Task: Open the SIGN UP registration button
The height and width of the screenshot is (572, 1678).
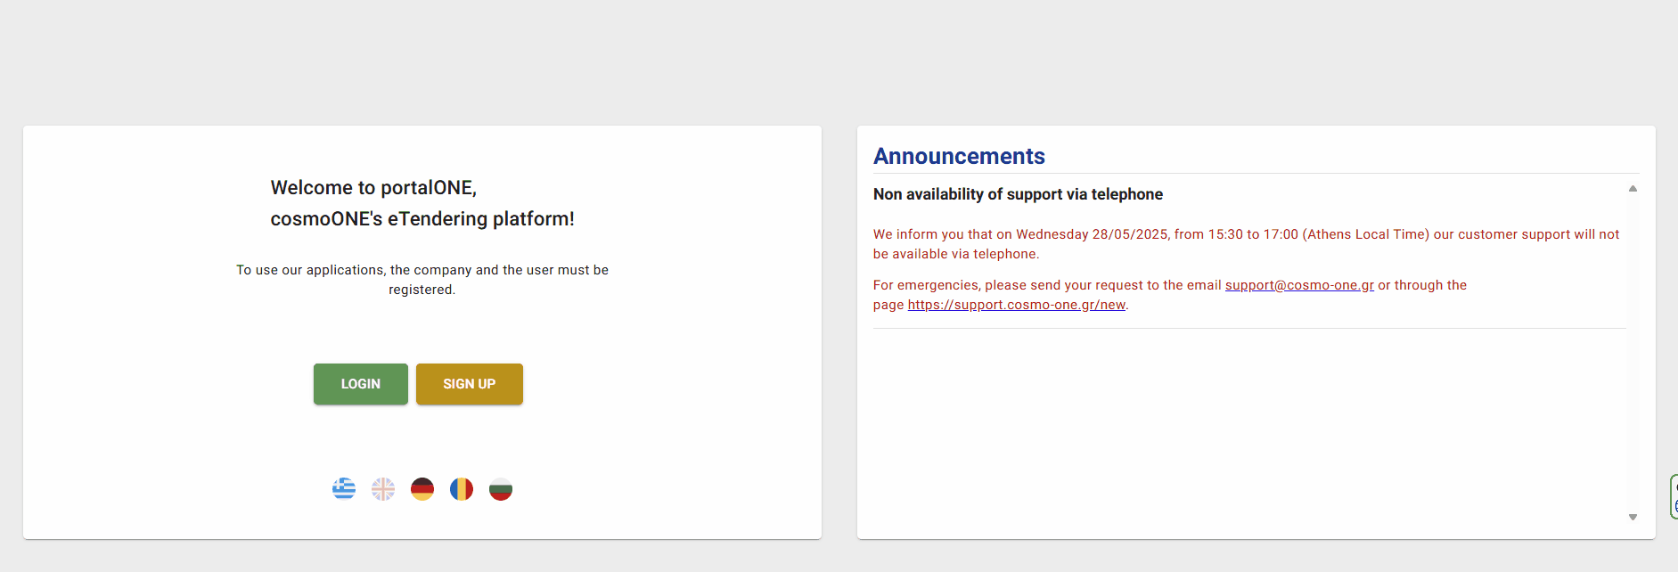Action: (x=470, y=384)
